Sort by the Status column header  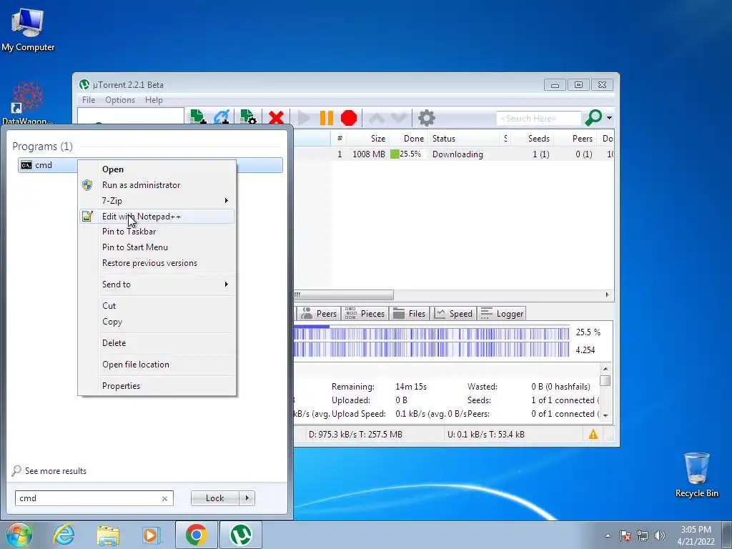(x=464, y=139)
